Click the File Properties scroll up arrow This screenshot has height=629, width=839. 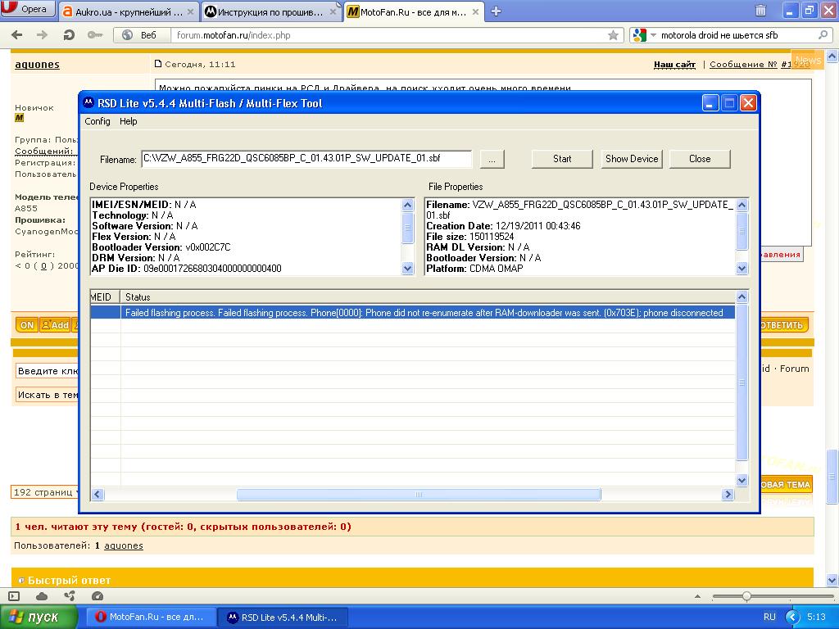point(741,205)
